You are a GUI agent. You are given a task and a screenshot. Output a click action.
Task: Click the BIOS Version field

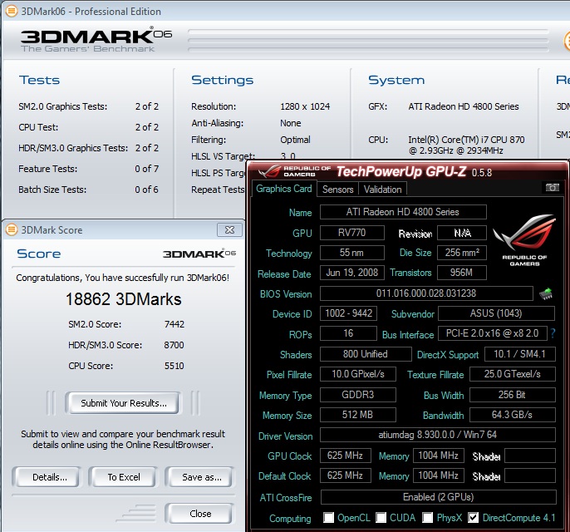[x=426, y=293]
